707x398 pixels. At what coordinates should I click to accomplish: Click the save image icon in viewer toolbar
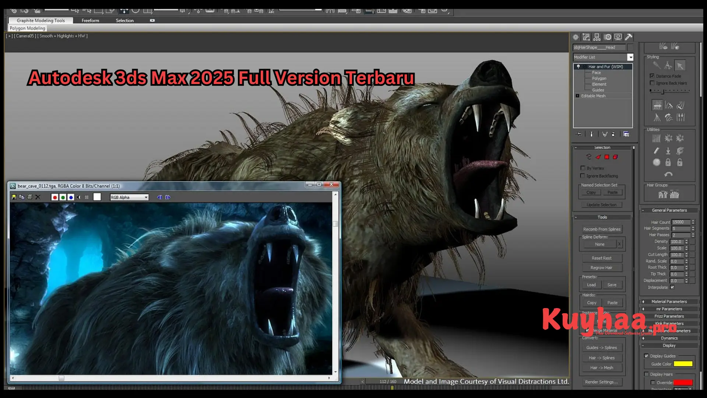pyautogui.click(x=14, y=197)
